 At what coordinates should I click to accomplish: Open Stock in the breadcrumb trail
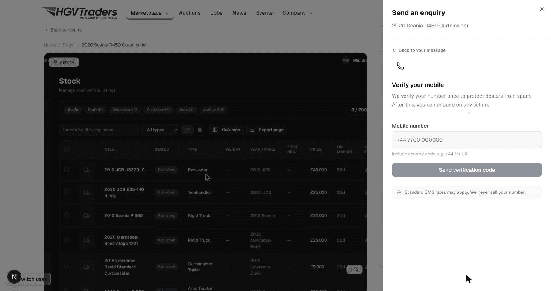[68, 45]
